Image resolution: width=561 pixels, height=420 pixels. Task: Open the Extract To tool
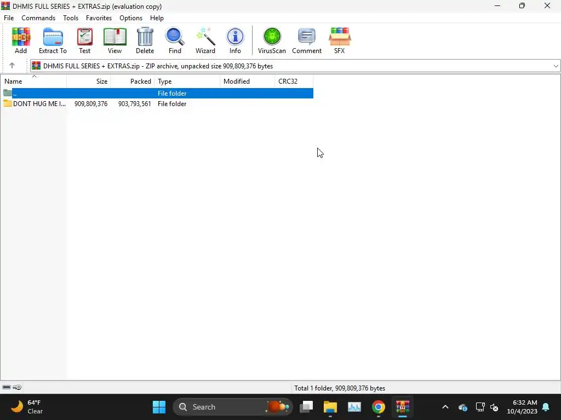click(53, 40)
